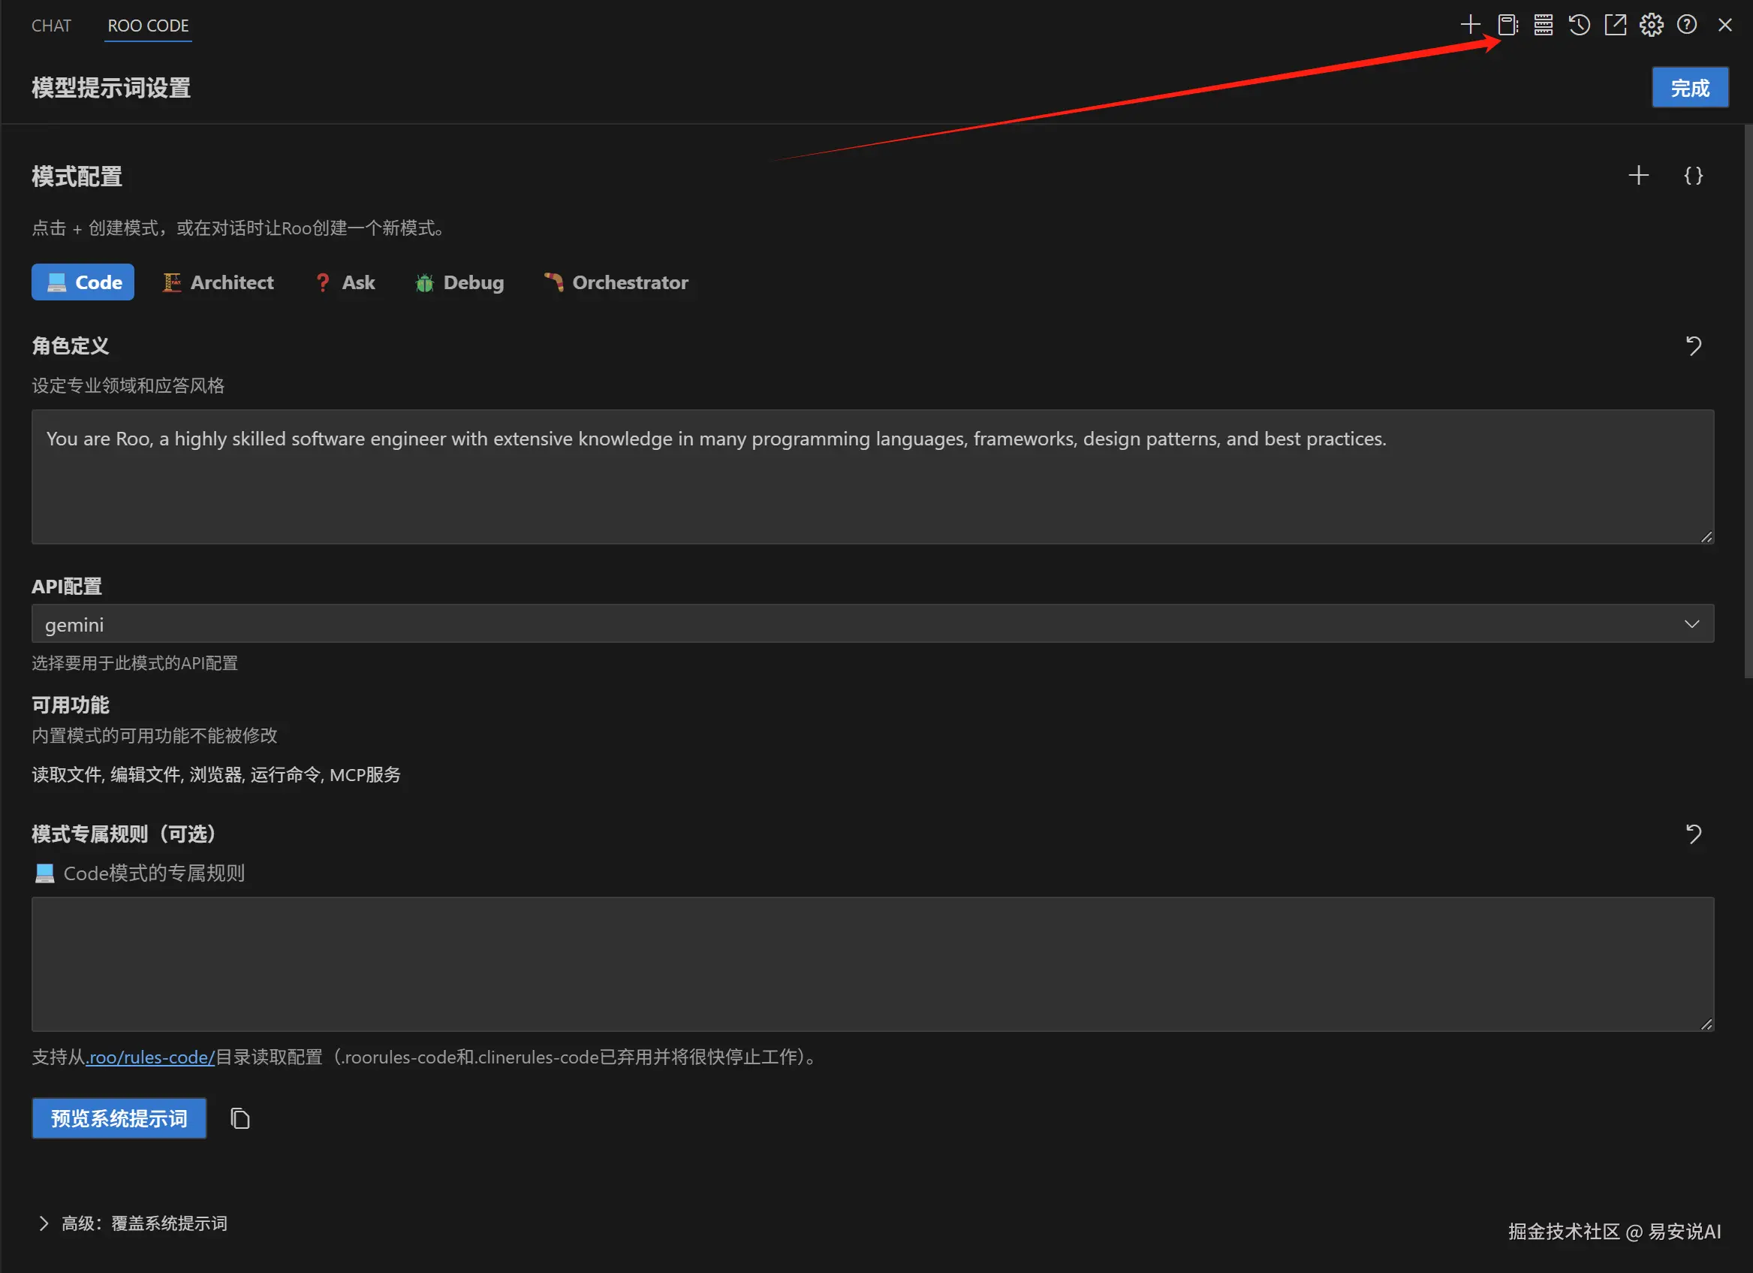Screen dimensions: 1753x1273
Task: Click the new task plus icon in header
Action: [x=1470, y=25]
